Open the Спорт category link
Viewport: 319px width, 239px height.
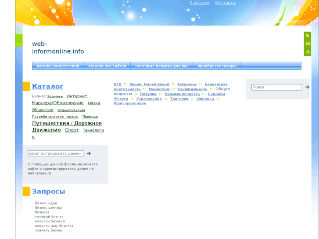pos(72,130)
